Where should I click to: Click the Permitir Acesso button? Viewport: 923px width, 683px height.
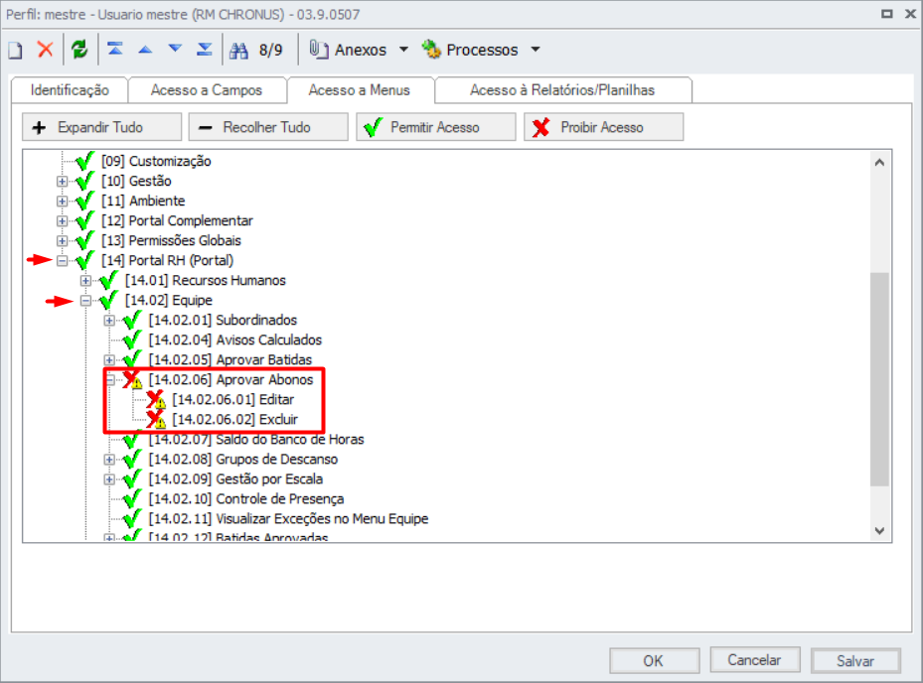pos(435,127)
